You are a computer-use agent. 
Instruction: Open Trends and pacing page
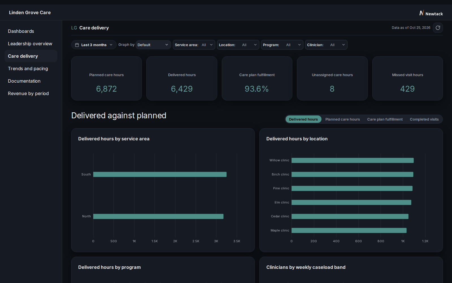click(x=31, y=68)
